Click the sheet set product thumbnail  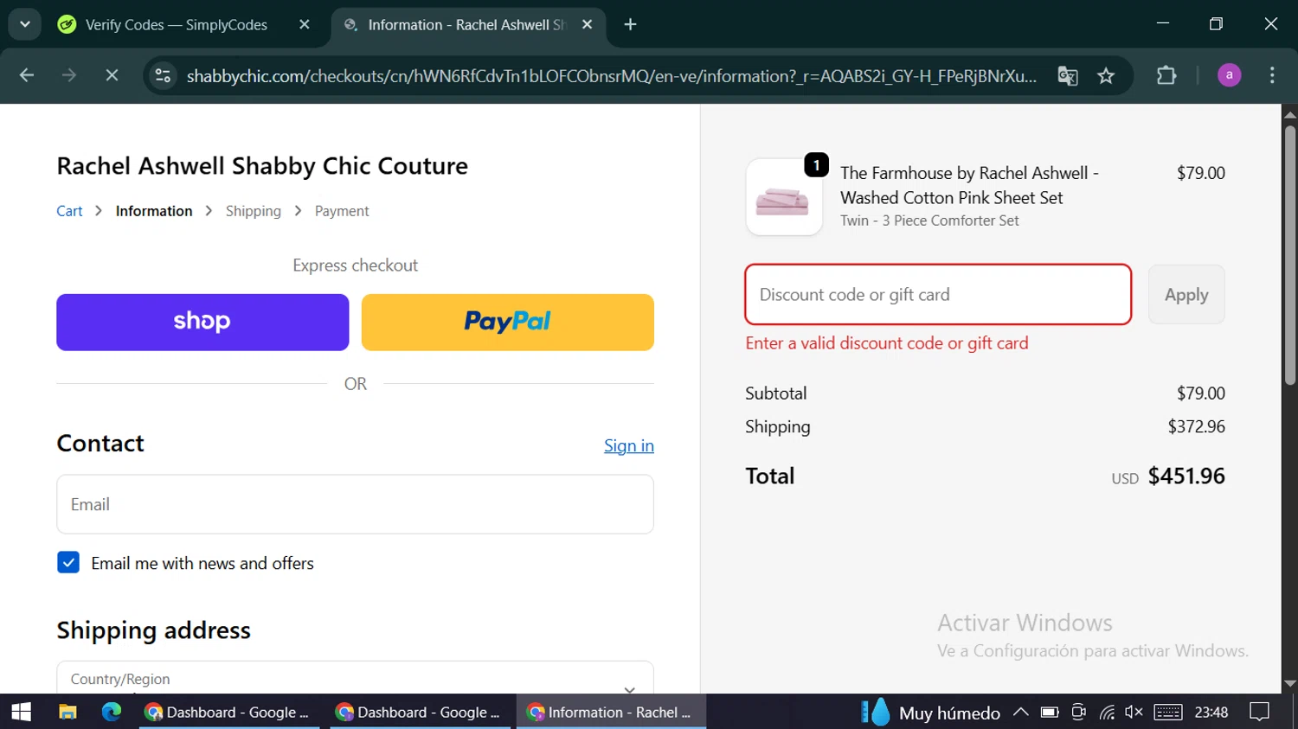[784, 197]
